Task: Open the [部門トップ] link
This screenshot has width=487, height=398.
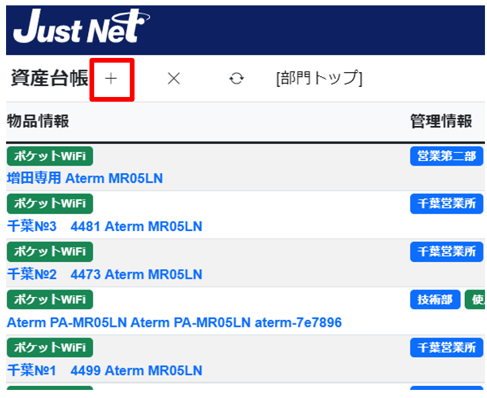Action: [319, 78]
